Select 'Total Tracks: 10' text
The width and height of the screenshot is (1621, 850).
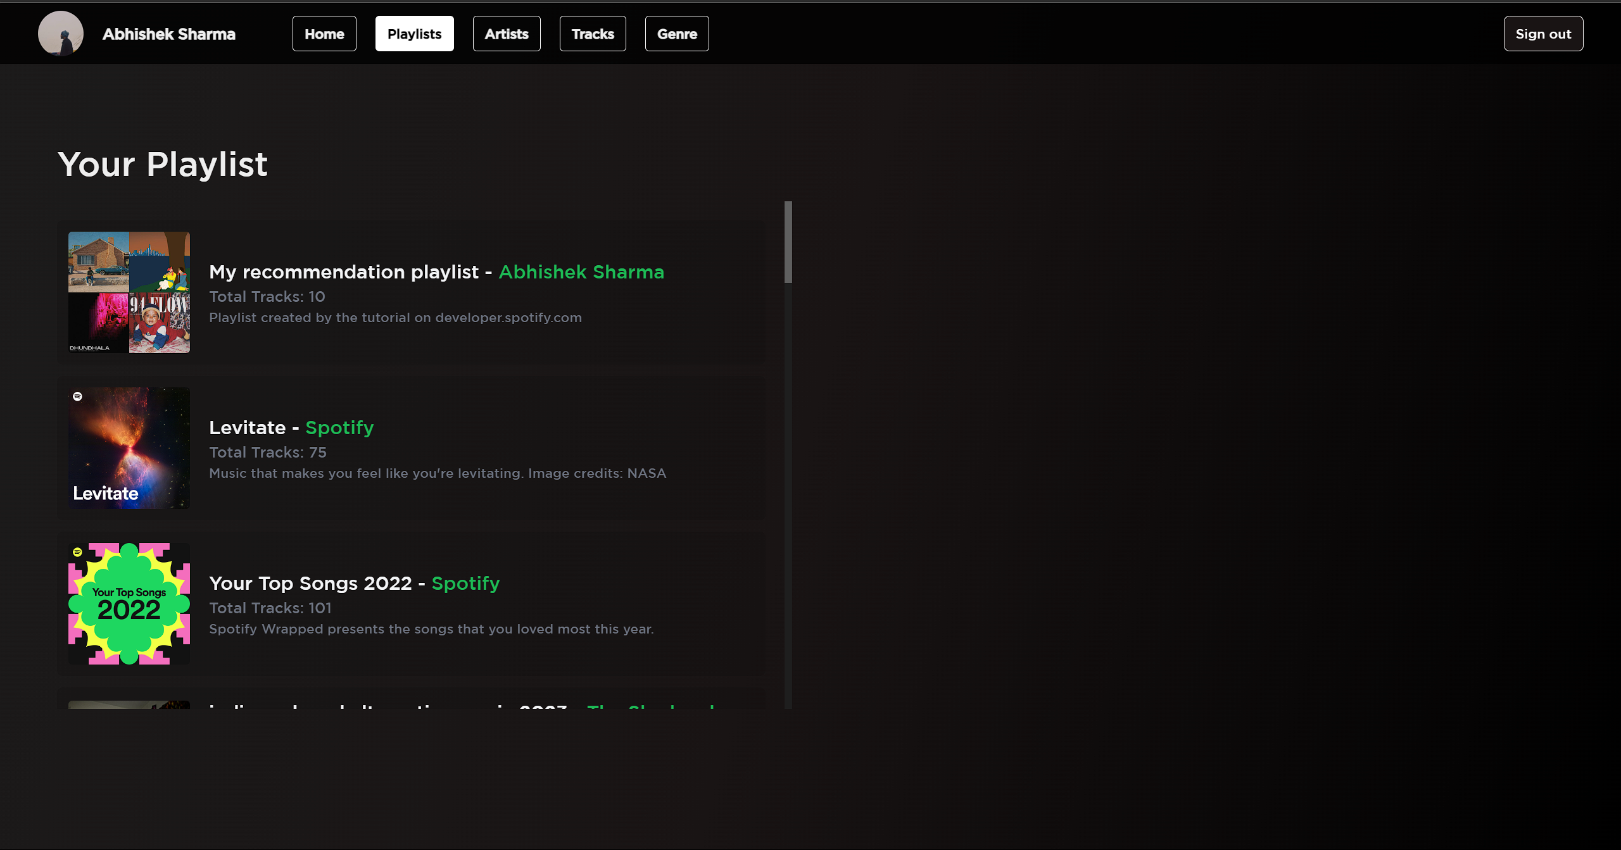[x=267, y=297]
